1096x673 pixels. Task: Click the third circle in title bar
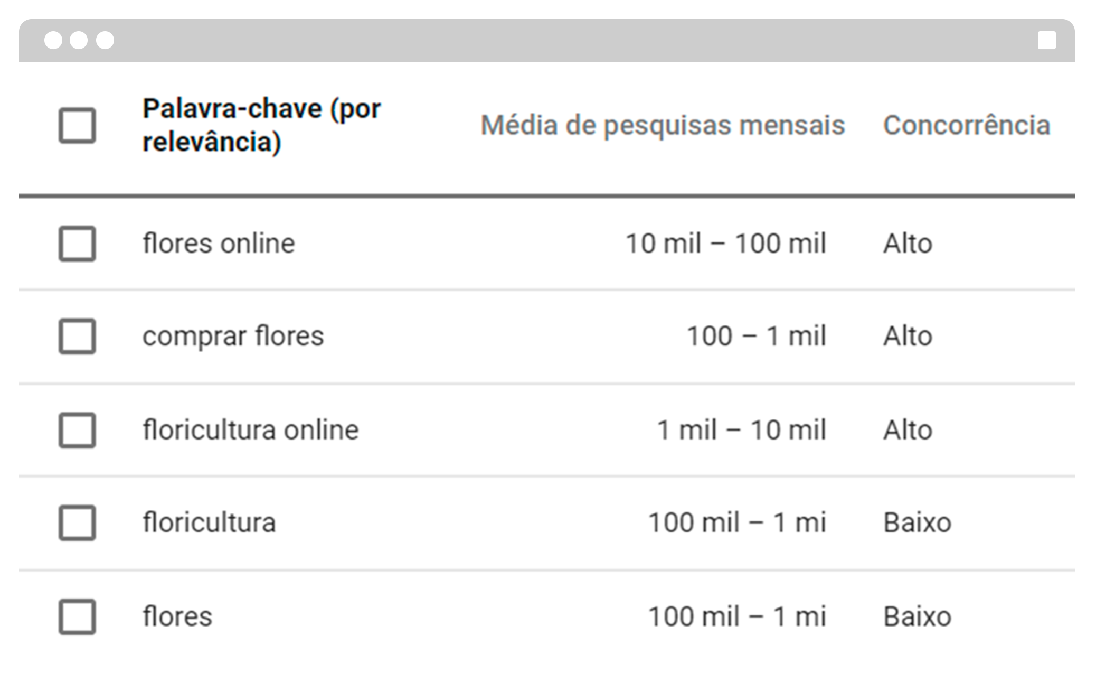click(x=105, y=40)
